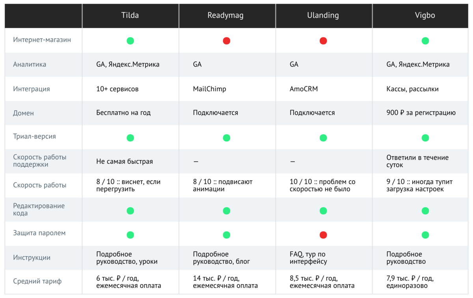
Task: Click Tilda's green dot for Триал-версия
Action: coord(130,138)
